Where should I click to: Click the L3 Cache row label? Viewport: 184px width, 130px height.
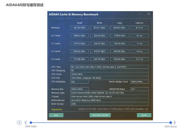coord(56,59)
